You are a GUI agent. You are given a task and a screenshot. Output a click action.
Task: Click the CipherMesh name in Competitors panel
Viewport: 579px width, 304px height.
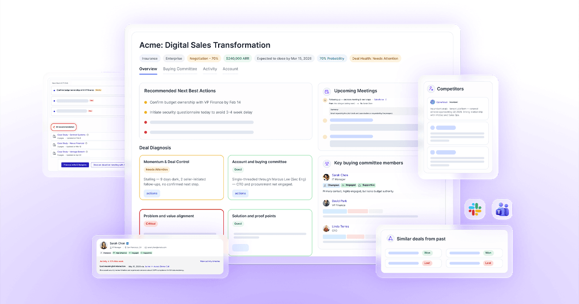[x=442, y=102]
